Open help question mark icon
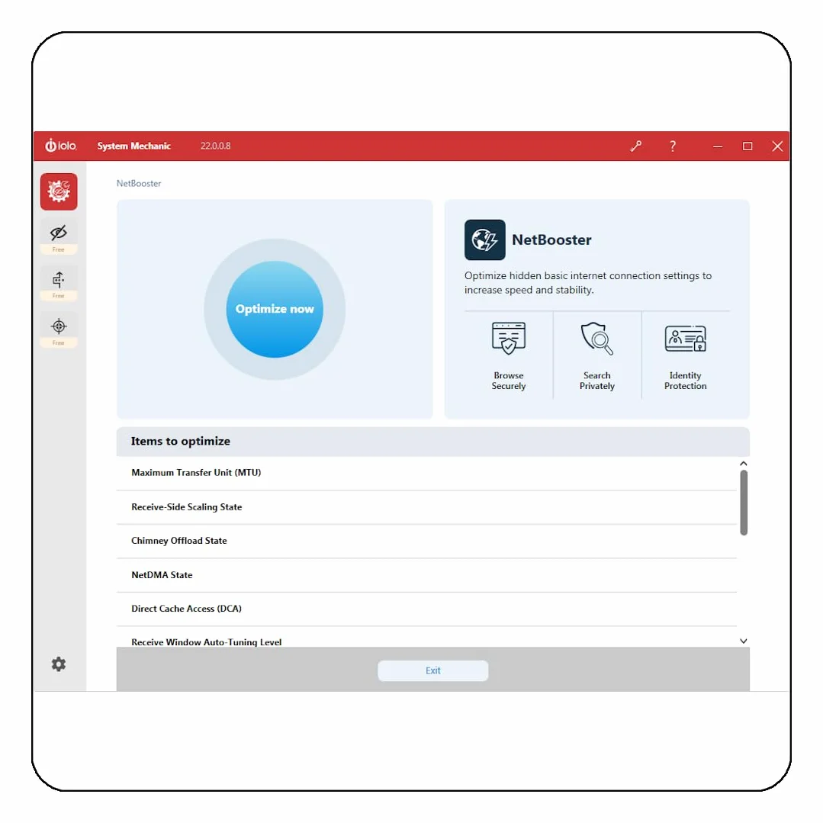 click(x=673, y=146)
